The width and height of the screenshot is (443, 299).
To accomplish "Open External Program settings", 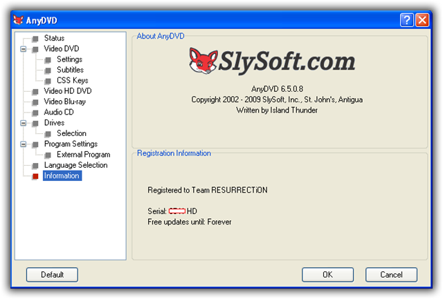I will 84,155.
